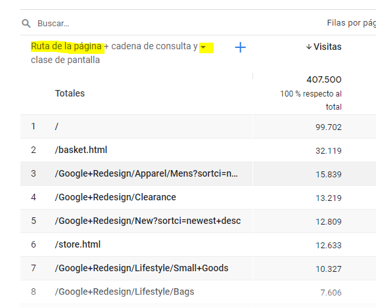Click the Buscar search field

[x=168, y=24]
